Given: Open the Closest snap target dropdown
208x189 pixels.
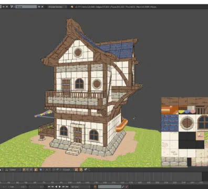Looking at the screenshot, I should pyautogui.click(x=67, y=170).
